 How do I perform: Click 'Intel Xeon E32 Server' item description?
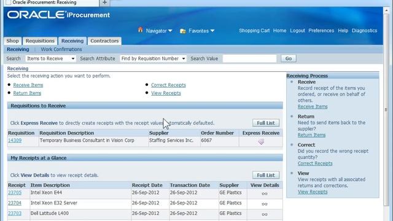click(x=54, y=203)
